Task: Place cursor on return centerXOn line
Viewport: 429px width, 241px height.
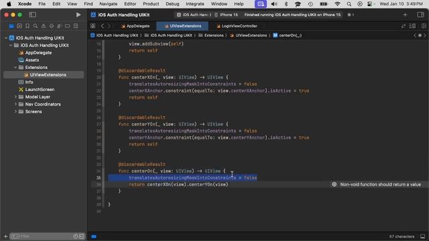Action: tap(179, 185)
